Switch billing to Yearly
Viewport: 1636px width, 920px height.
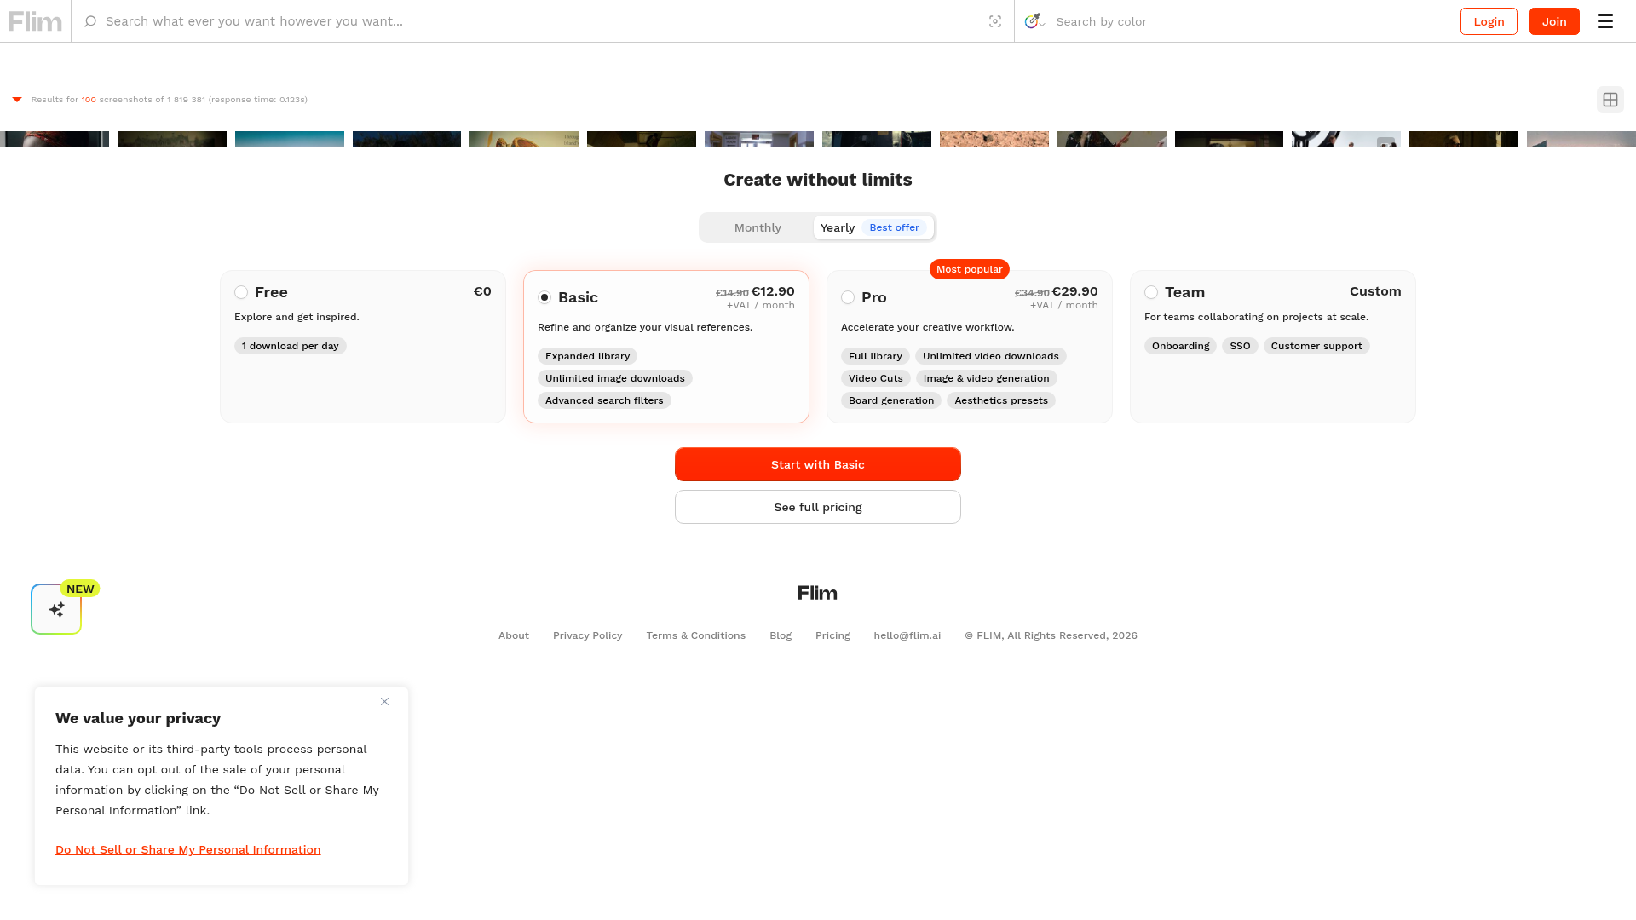pos(873,227)
